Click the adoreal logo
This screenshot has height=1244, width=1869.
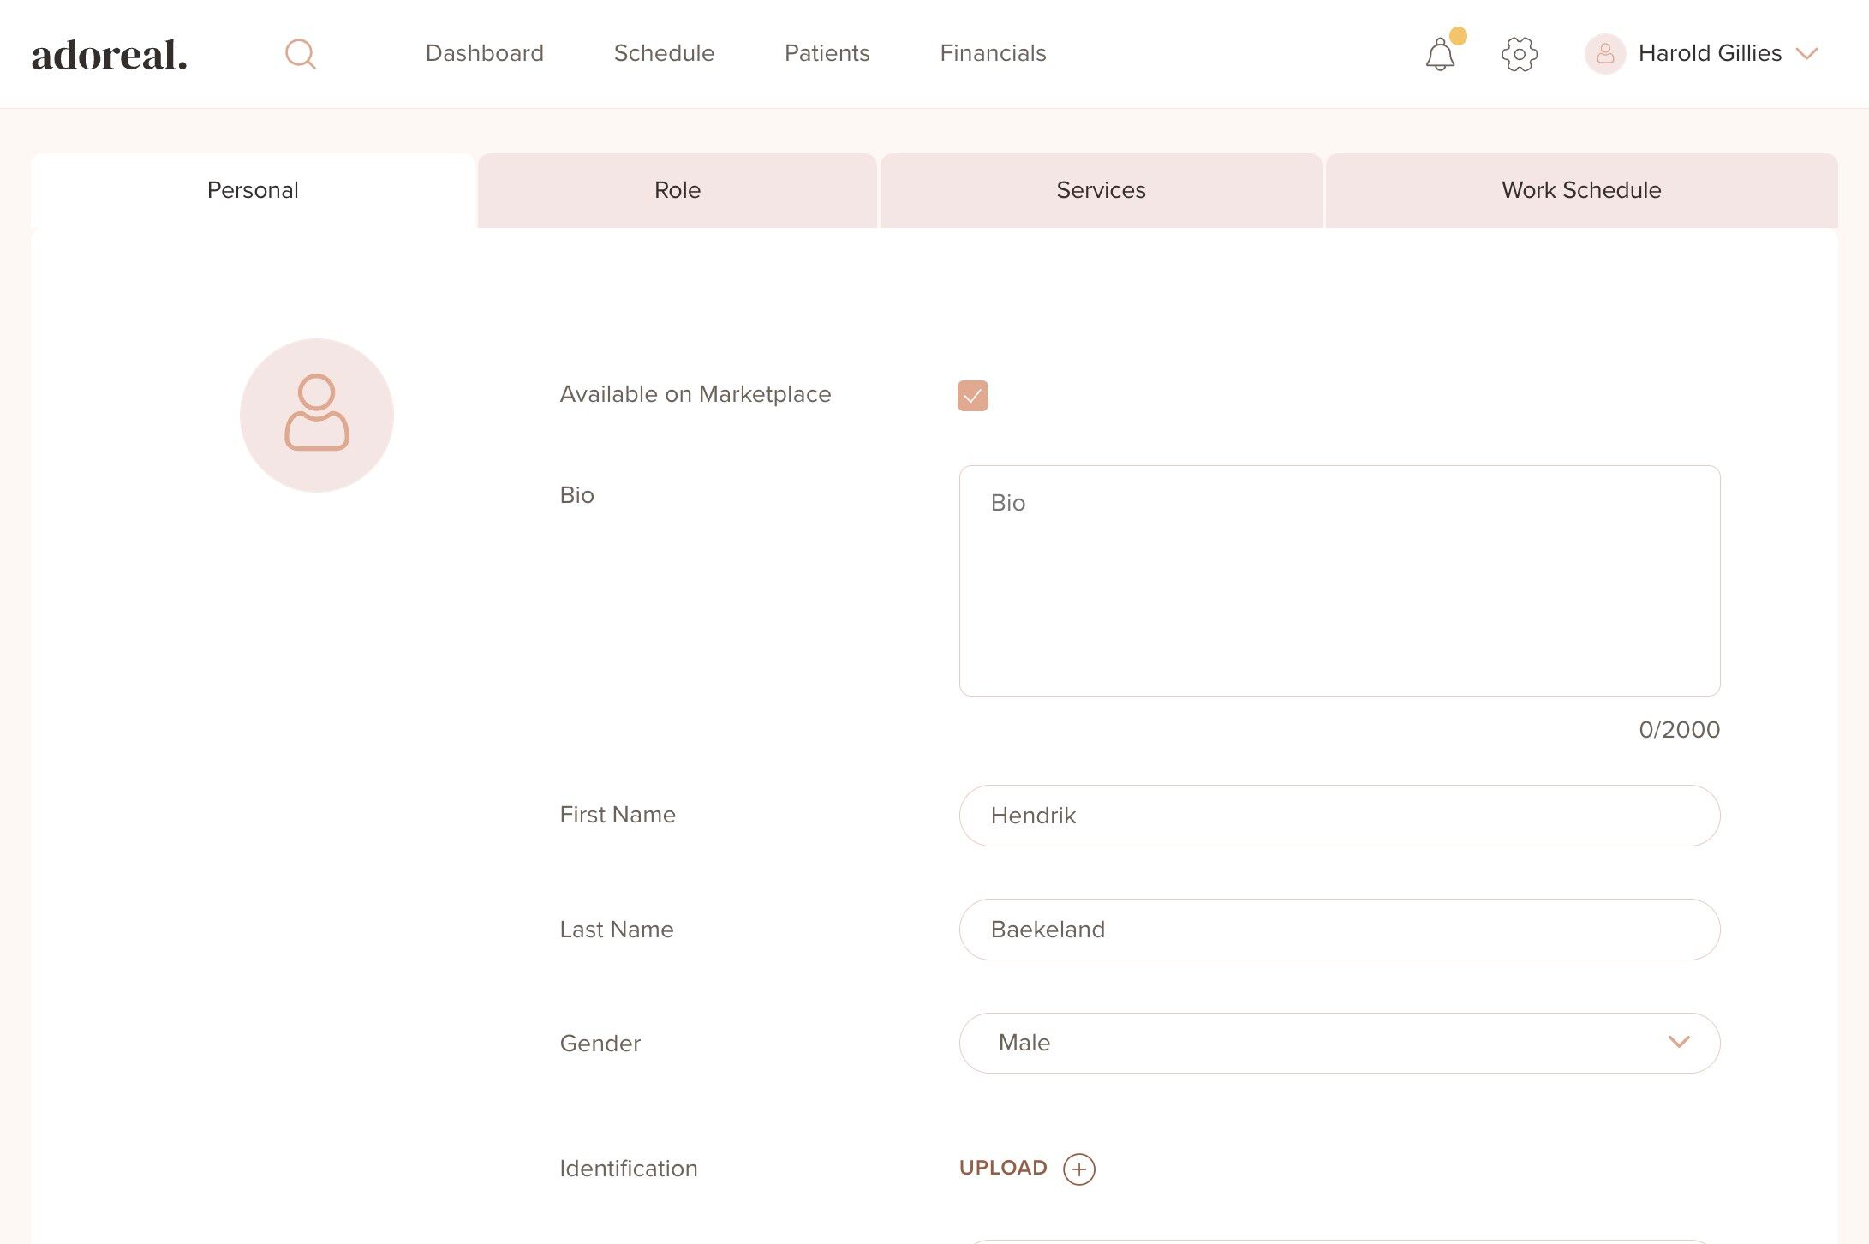click(x=110, y=55)
